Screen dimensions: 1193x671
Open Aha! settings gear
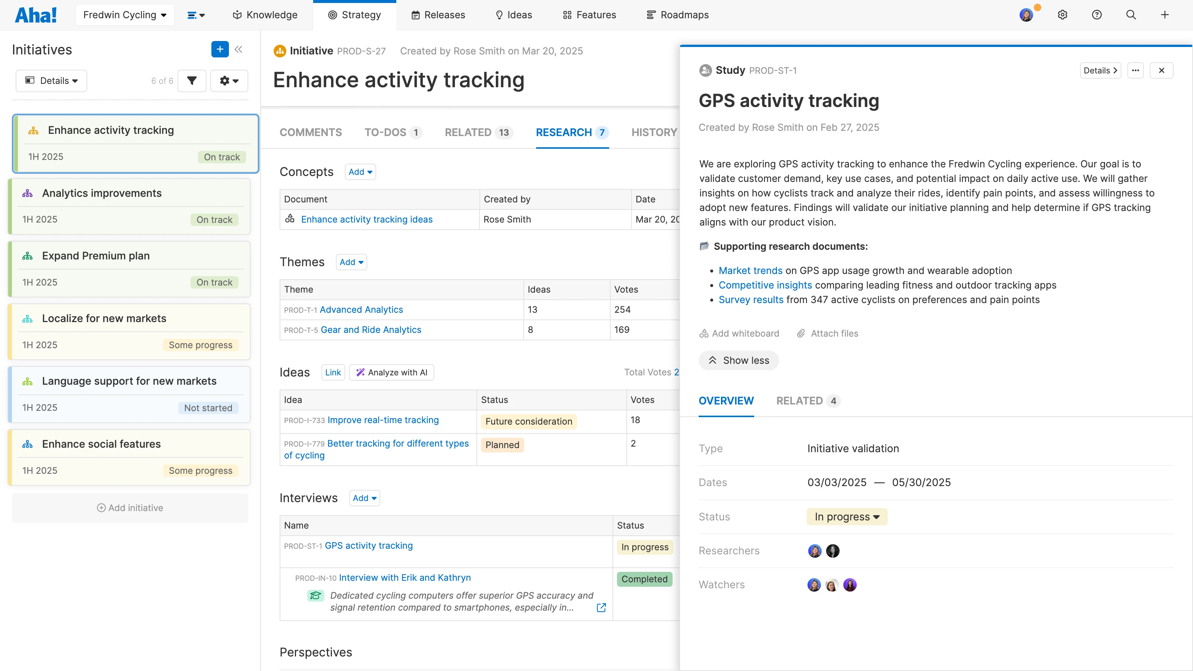point(1063,15)
